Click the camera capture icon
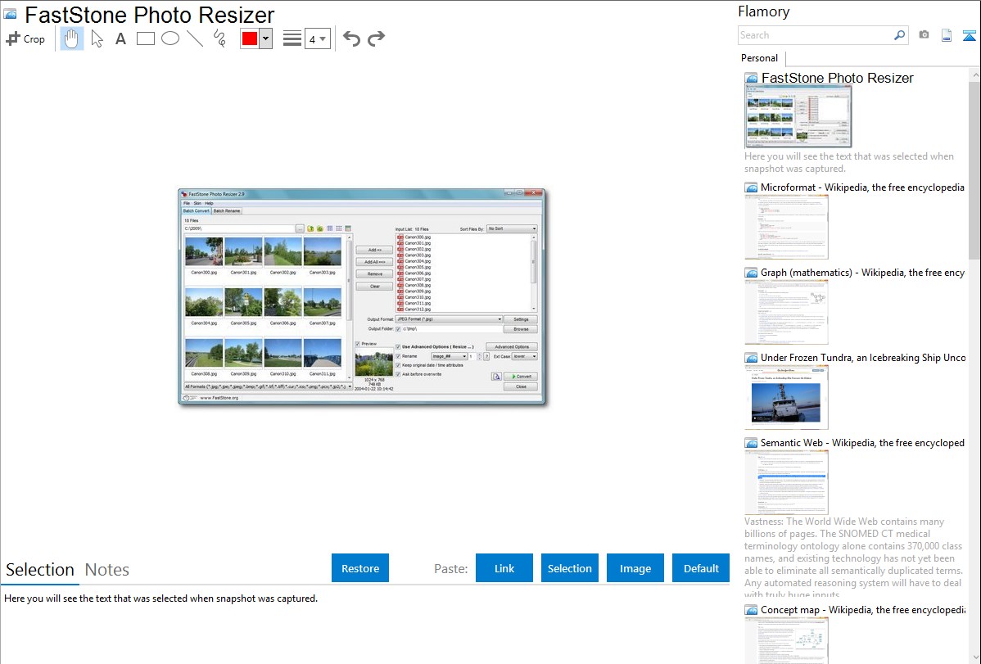981x664 pixels. pyautogui.click(x=924, y=35)
